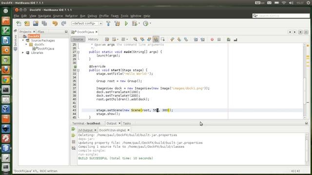
Task: Click the Stop icon in the Output panel
Action: coord(74,141)
